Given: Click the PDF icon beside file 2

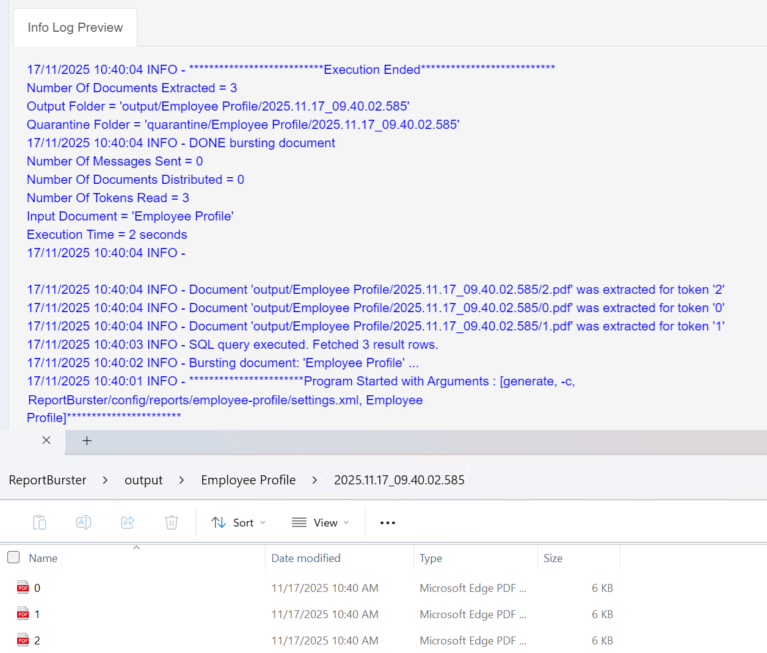Looking at the screenshot, I should (x=23, y=640).
